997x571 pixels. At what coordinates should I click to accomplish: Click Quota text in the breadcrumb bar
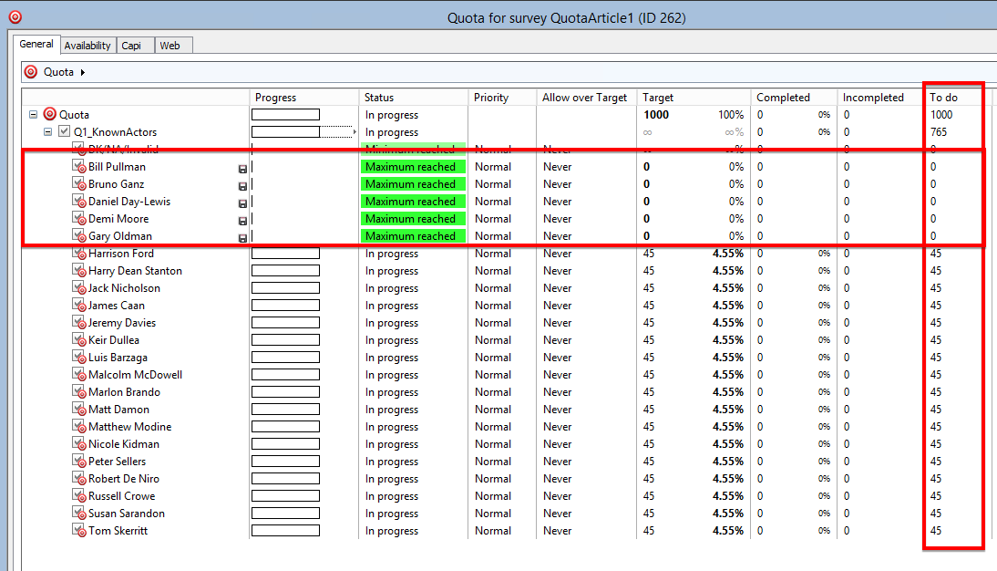(x=58, y=72)
